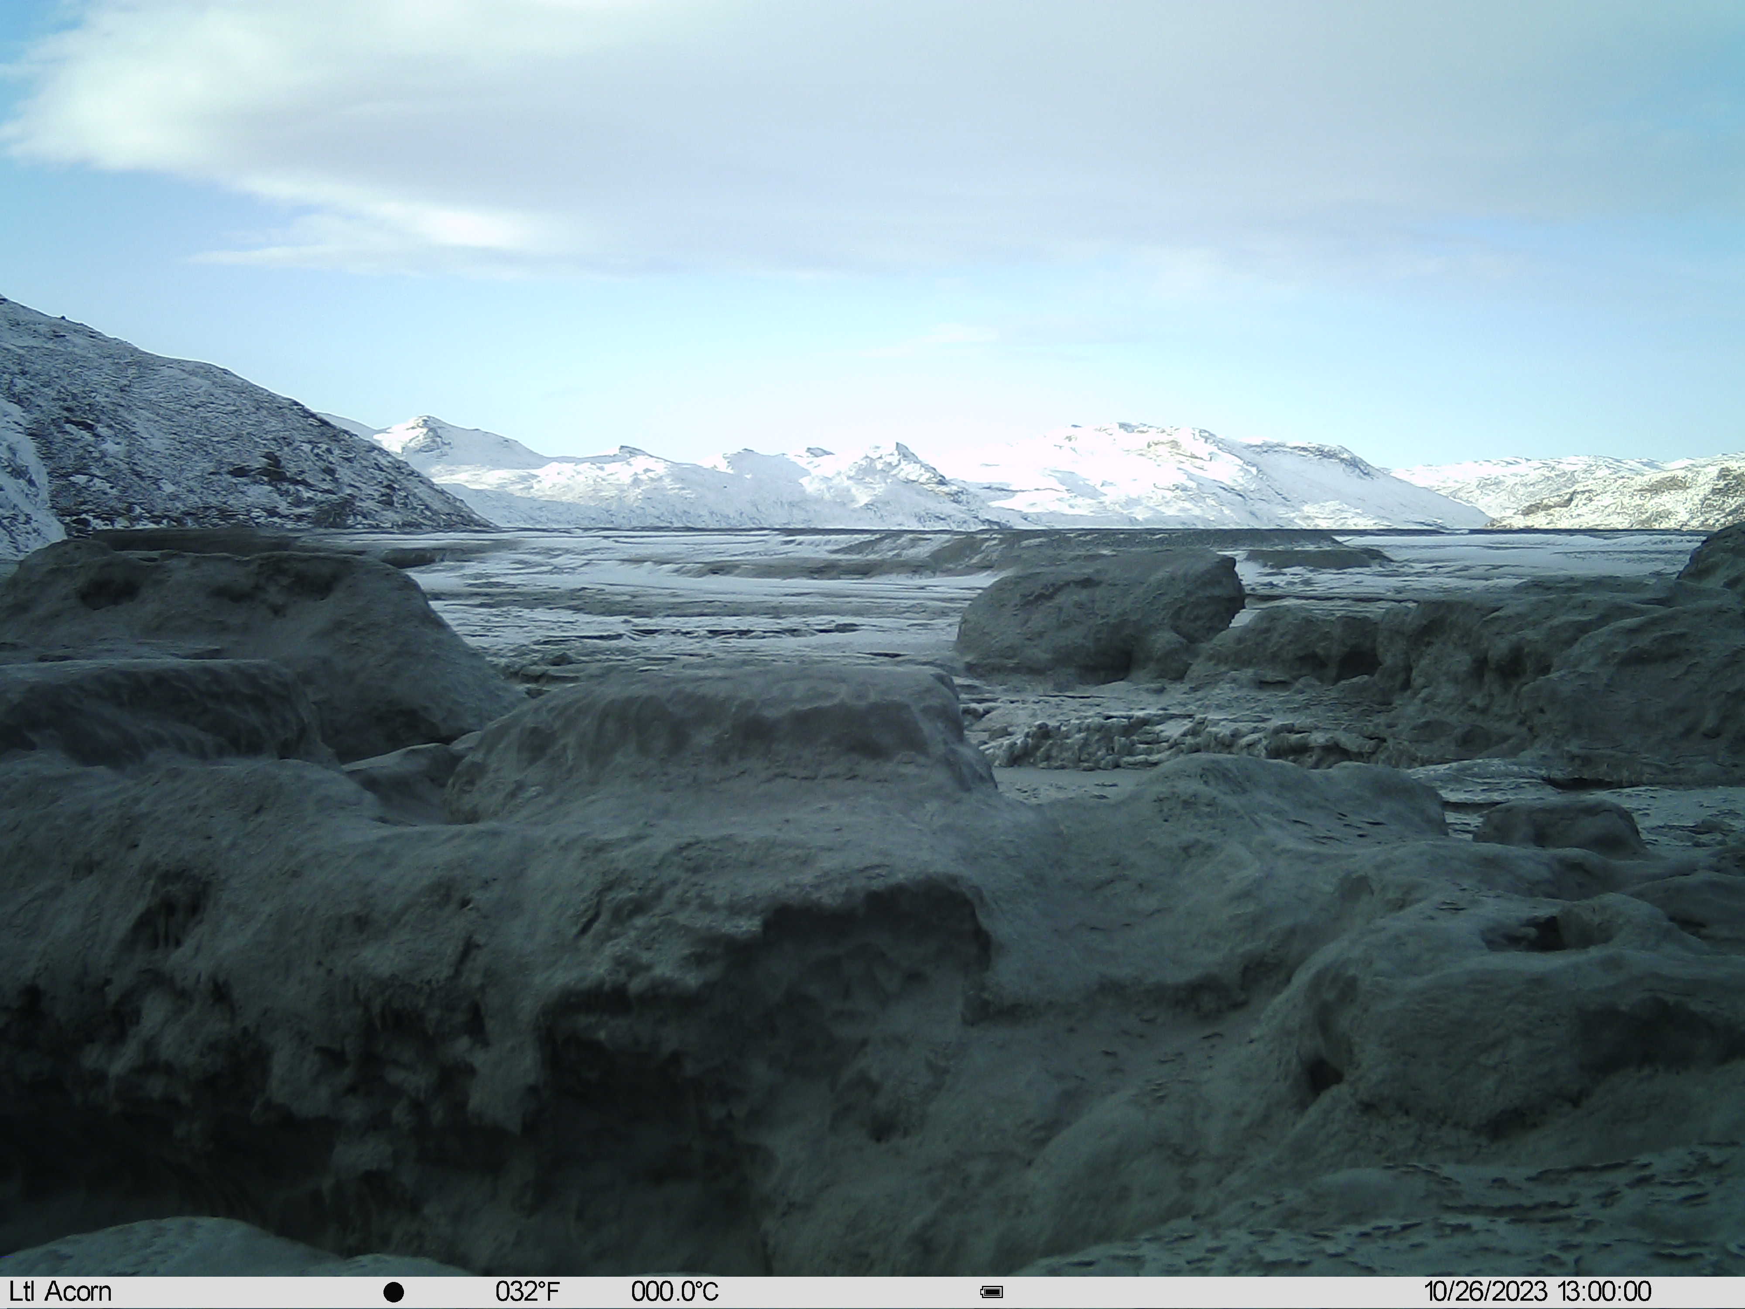Viewport: 1745px width, 1309px height.
Task: Click the battery level icon
Action: click(x=992, y=1292)
